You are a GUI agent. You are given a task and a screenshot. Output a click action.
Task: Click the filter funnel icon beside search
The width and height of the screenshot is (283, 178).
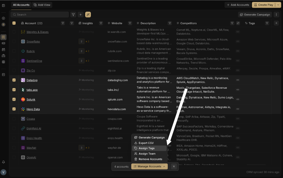(x=73, y=15)
